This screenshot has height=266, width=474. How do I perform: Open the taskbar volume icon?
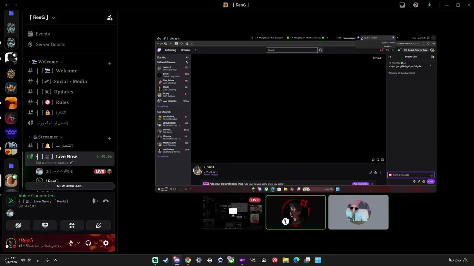[23, 260]
